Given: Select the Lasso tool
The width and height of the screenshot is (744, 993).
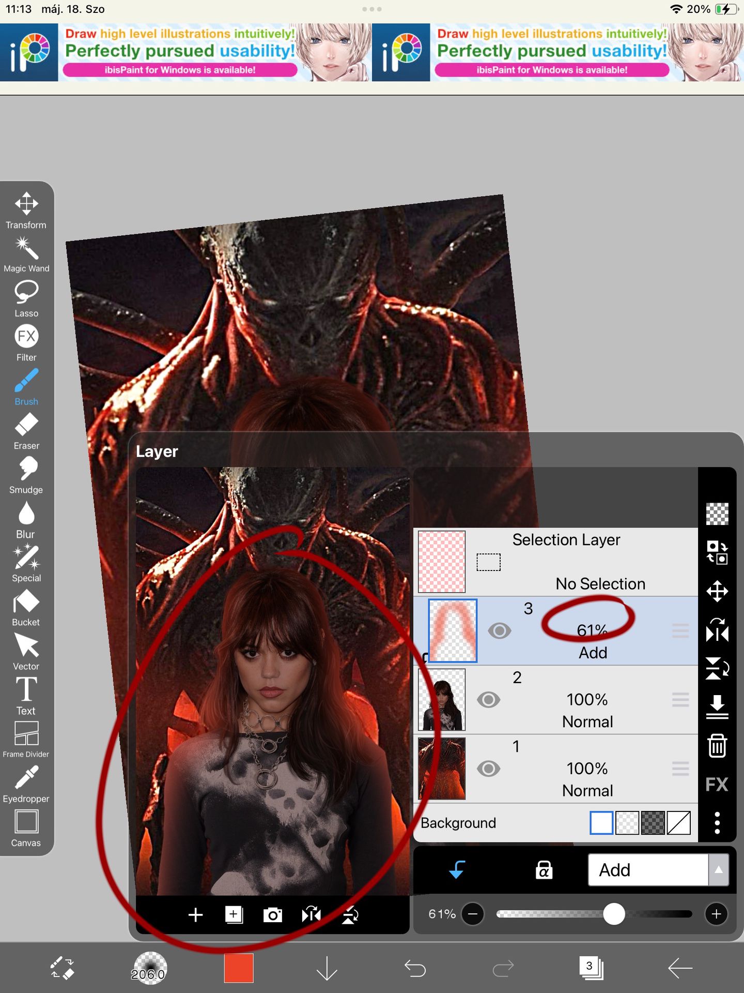Looking at the screenshot, I should click(x=26, y=298).
